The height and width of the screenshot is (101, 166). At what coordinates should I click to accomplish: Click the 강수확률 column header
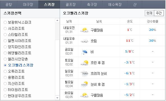point(153,21)
